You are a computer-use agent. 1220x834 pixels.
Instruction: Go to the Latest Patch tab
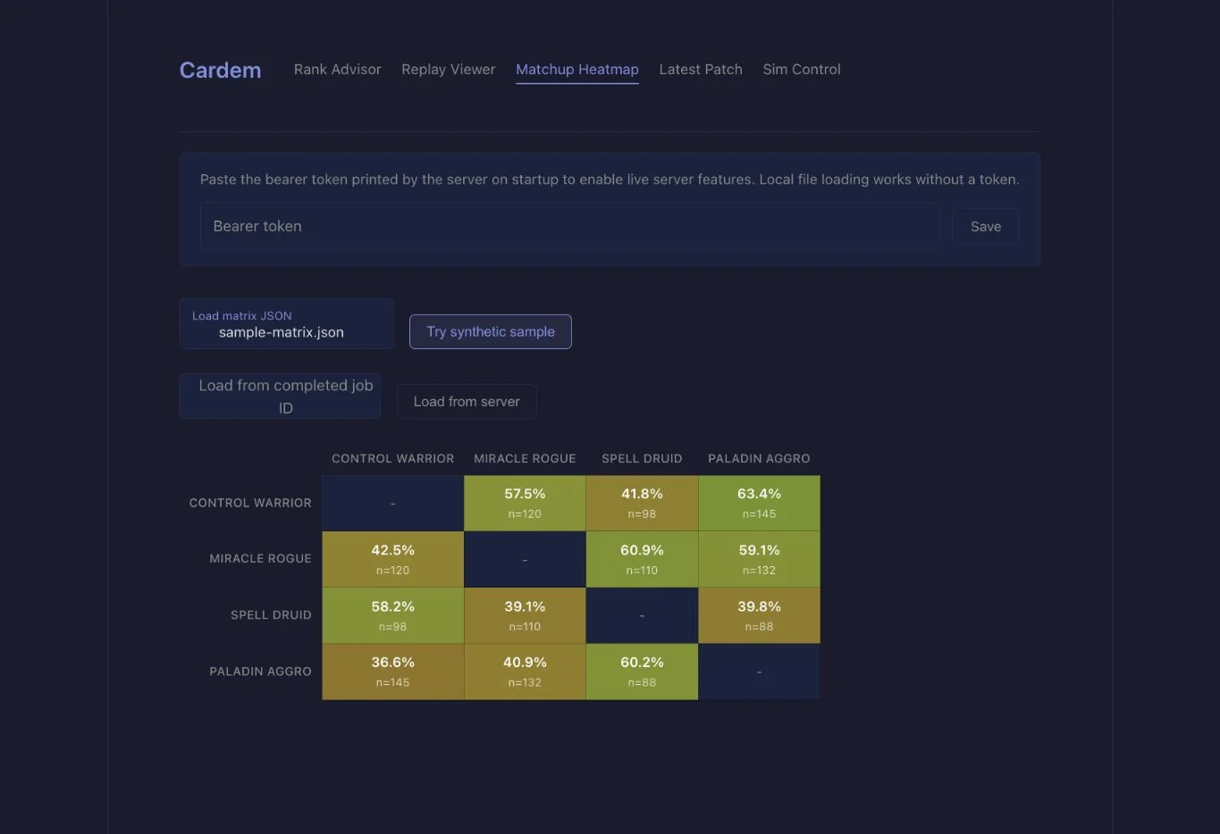pyautogui.click(x=701, y=69)
